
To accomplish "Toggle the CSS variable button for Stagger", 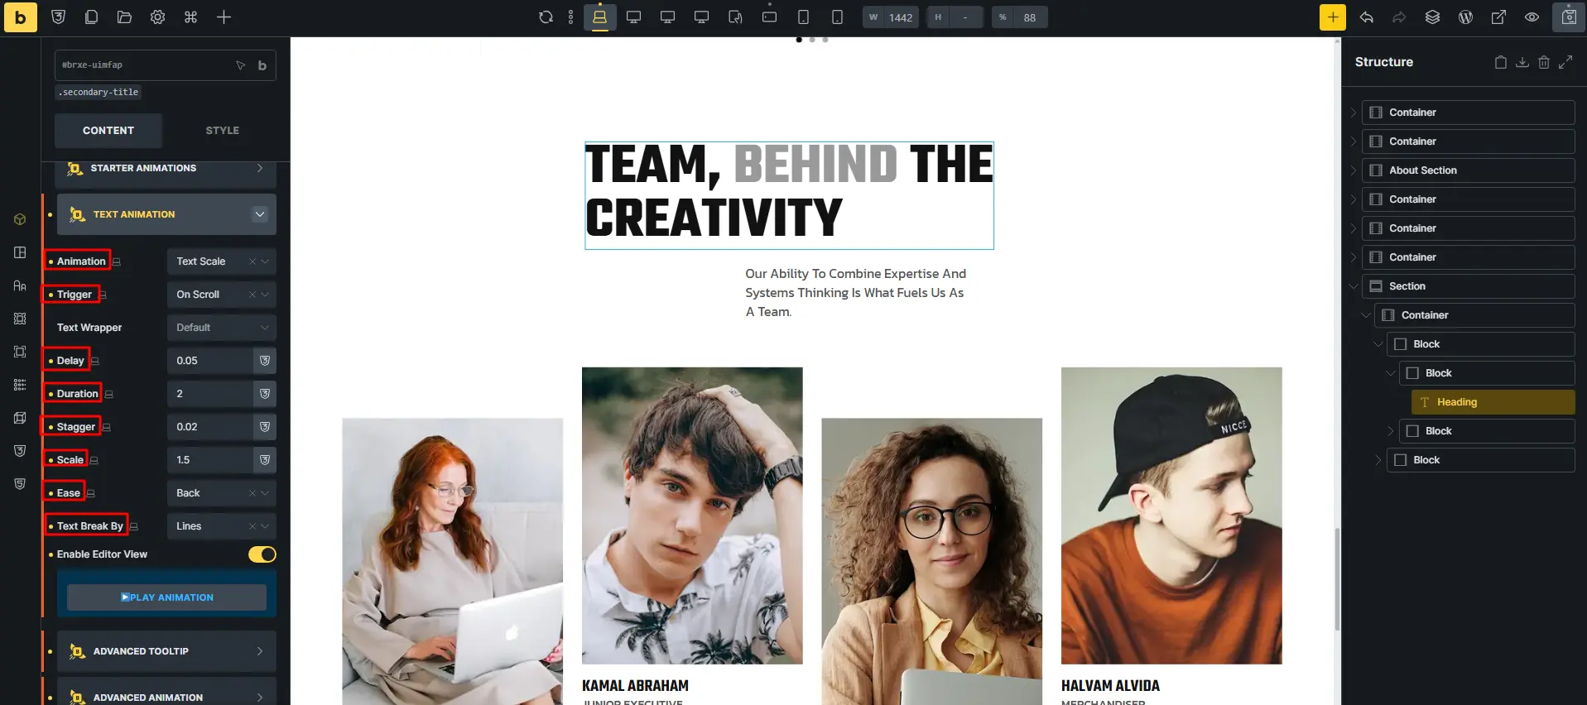I will tap(265, 427).
